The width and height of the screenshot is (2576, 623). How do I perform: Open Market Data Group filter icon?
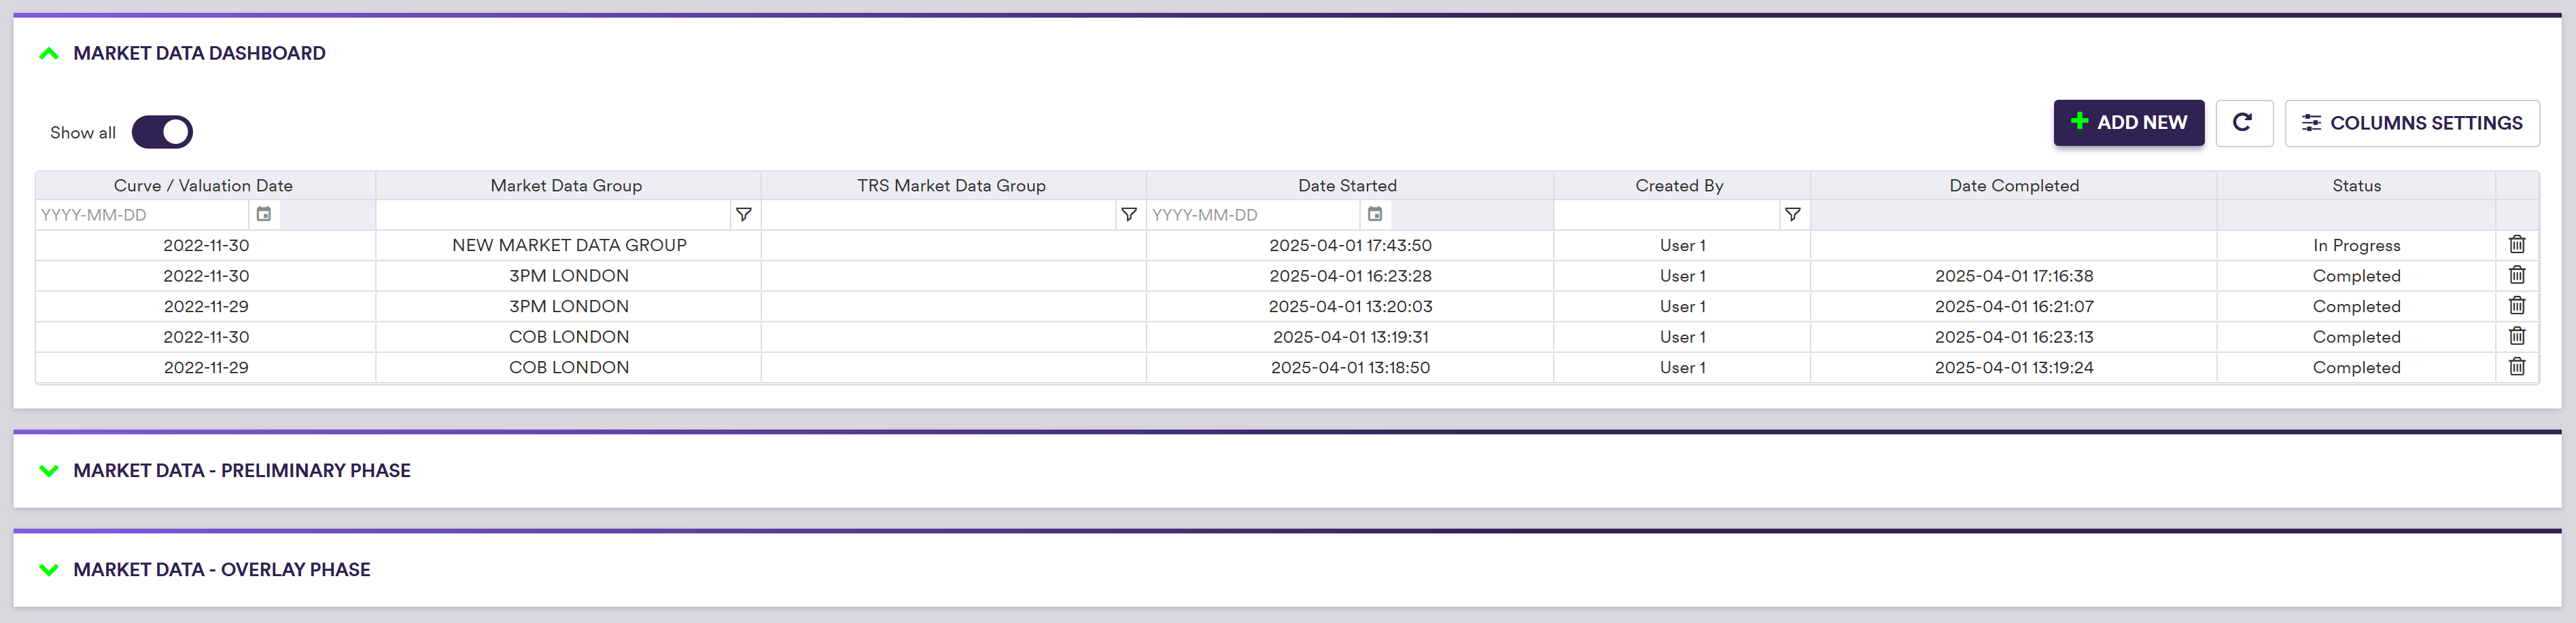[743, 214]
